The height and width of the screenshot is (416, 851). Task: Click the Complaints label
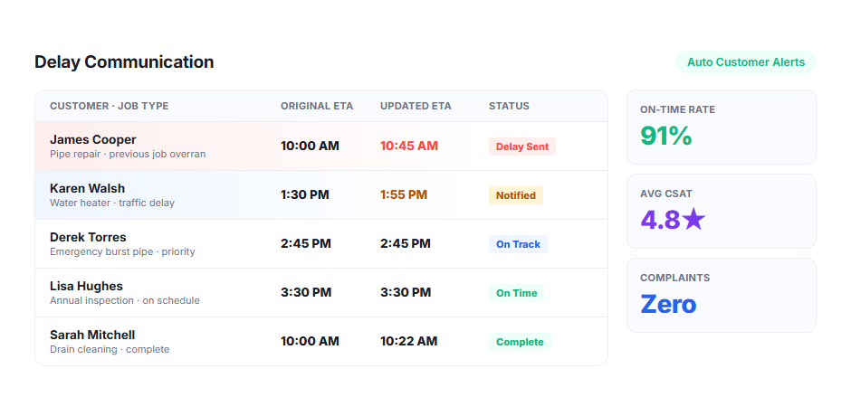point(674,278)
